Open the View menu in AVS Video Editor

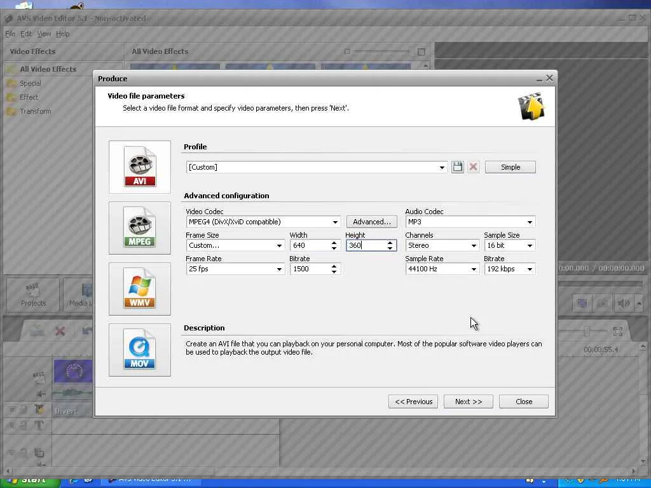pyautogui.click(x=44, y=34)
